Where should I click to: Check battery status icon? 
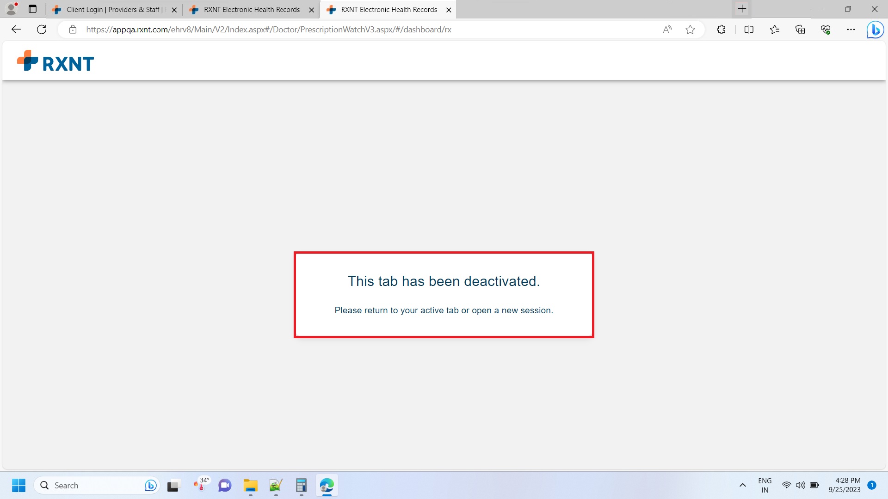814,486
